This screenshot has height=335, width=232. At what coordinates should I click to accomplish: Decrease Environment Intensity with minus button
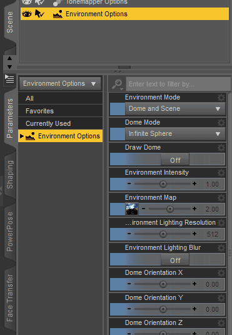point(129,183)
